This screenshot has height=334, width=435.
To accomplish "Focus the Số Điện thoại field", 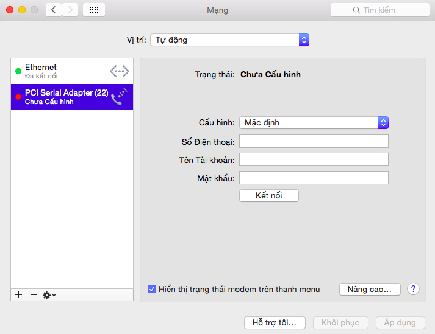I will tap(314, 141).
